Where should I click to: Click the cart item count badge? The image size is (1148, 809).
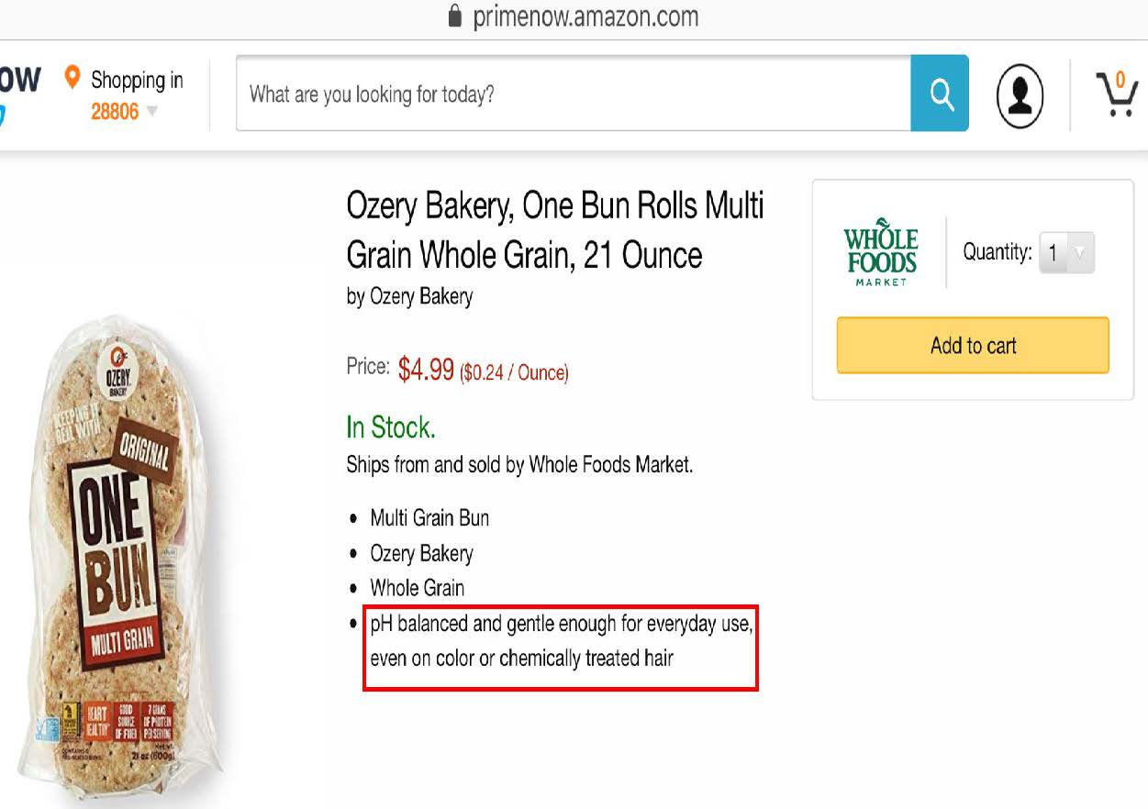[1120, 81]
